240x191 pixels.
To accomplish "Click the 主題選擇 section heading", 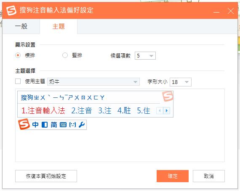I will click(x=25, y=71).
